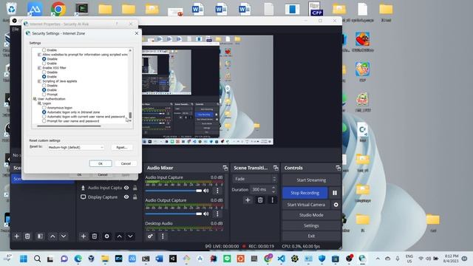Add a new scene with the plus icon
The width and height of the screenshot is (473, 266).
(x=16, y=236)
